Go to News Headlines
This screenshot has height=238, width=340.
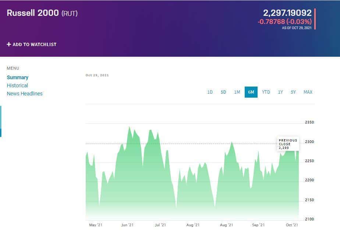coord(25,94)
